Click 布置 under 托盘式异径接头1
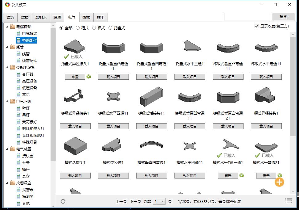Viewport: 299px width, 210px height. pos(75,77)
